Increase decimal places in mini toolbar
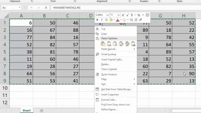 (131, 20)
